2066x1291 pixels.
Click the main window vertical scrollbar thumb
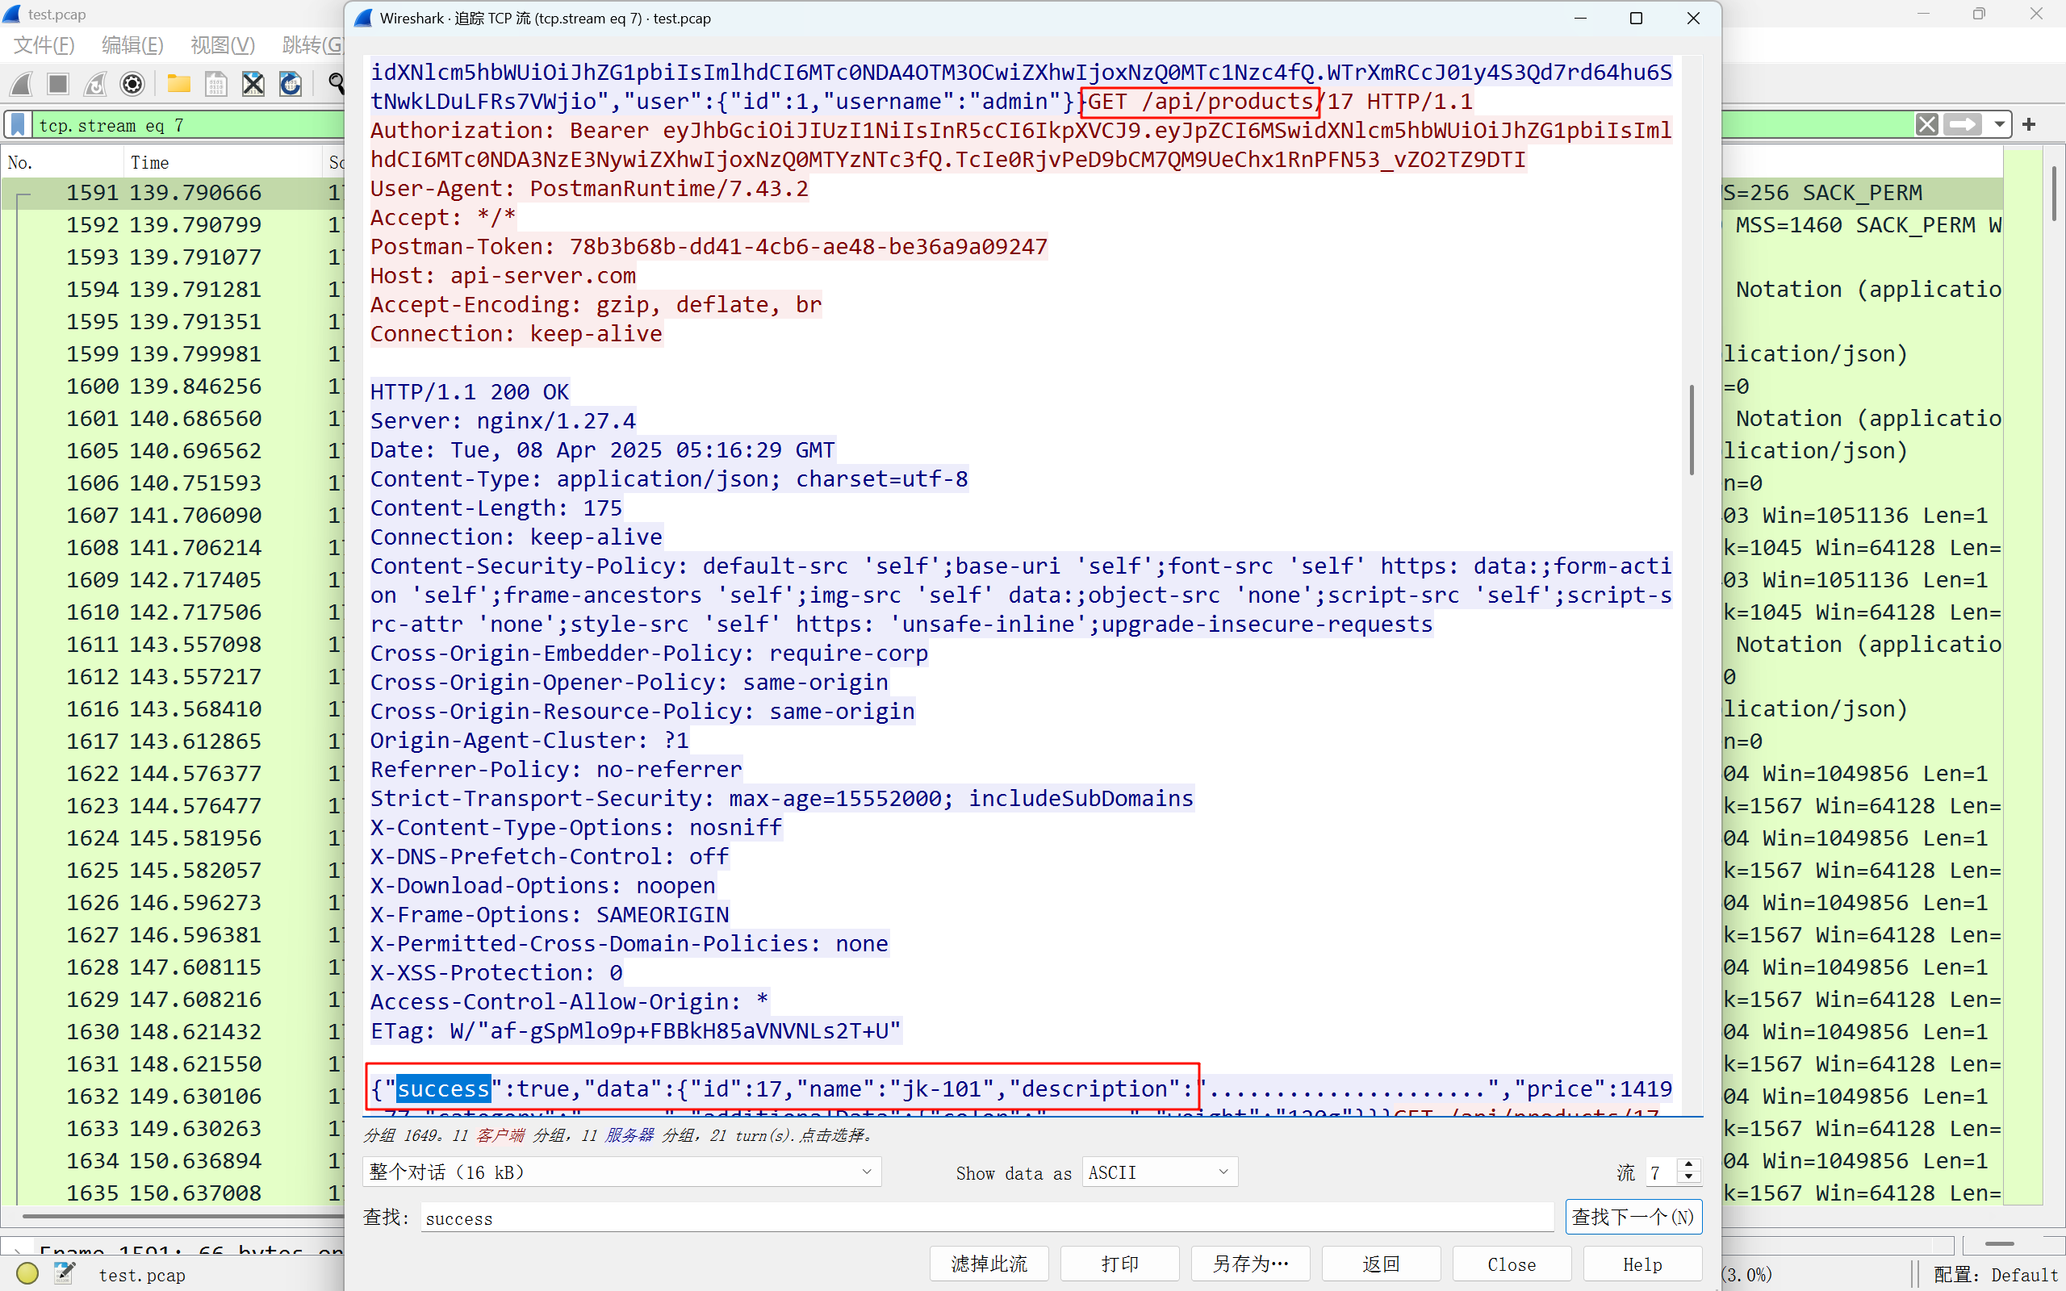[x=2053, y=194]
